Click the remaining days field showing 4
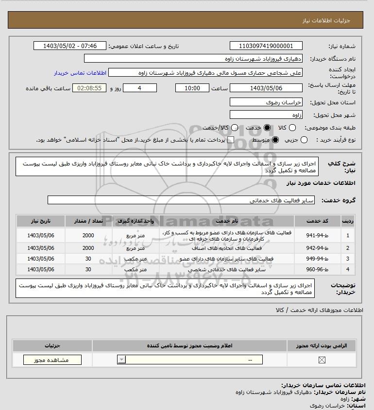 pos(140,88)
